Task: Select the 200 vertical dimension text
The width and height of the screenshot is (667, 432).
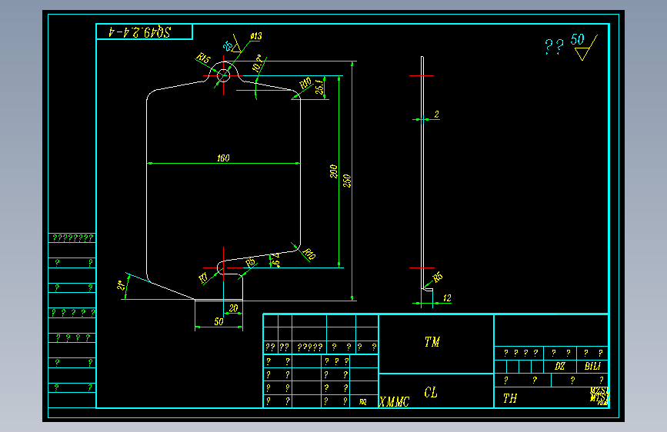Action: coord(334,171)
